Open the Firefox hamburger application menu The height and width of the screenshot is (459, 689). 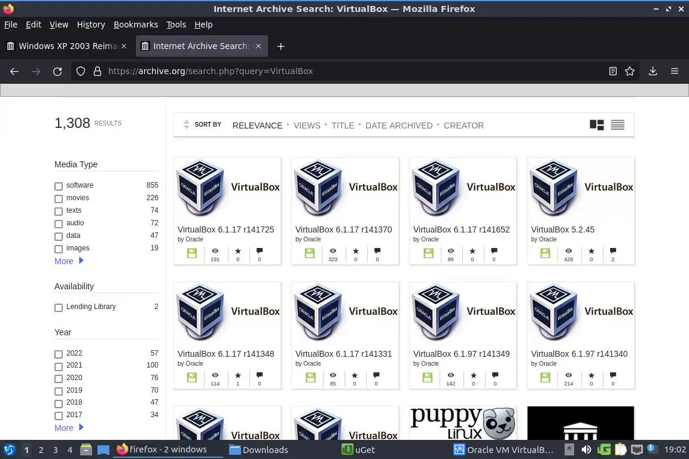pos(675,71)
